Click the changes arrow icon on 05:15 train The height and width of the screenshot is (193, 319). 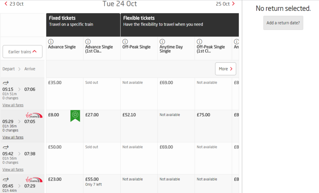coord(6,82)
